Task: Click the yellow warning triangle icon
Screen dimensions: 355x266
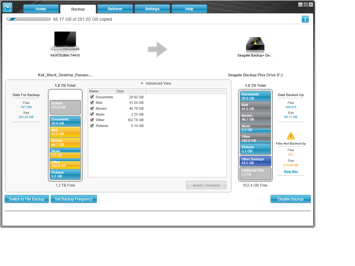Action: tap(291, 136)
